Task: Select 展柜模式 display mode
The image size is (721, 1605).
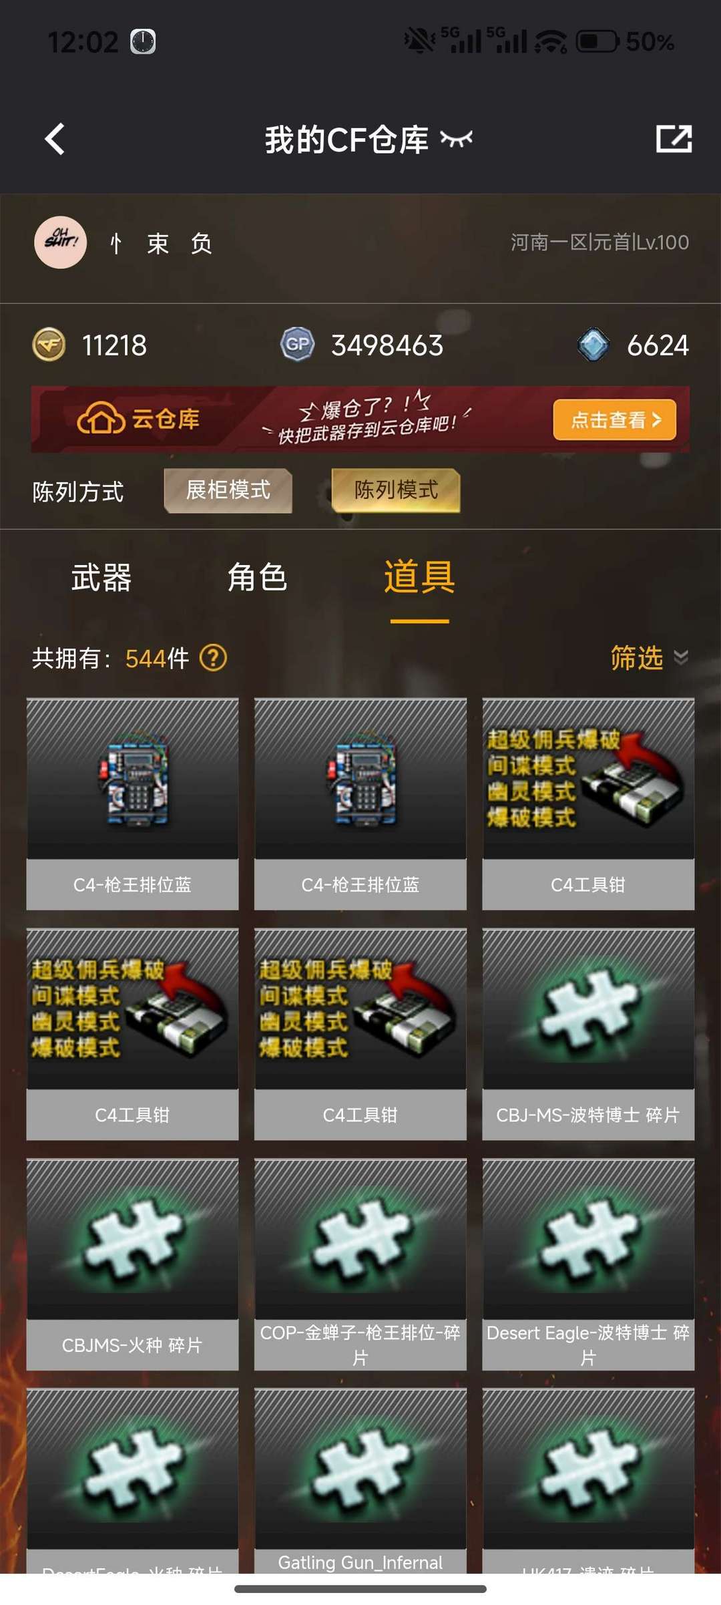Action: tap(228, 490)
